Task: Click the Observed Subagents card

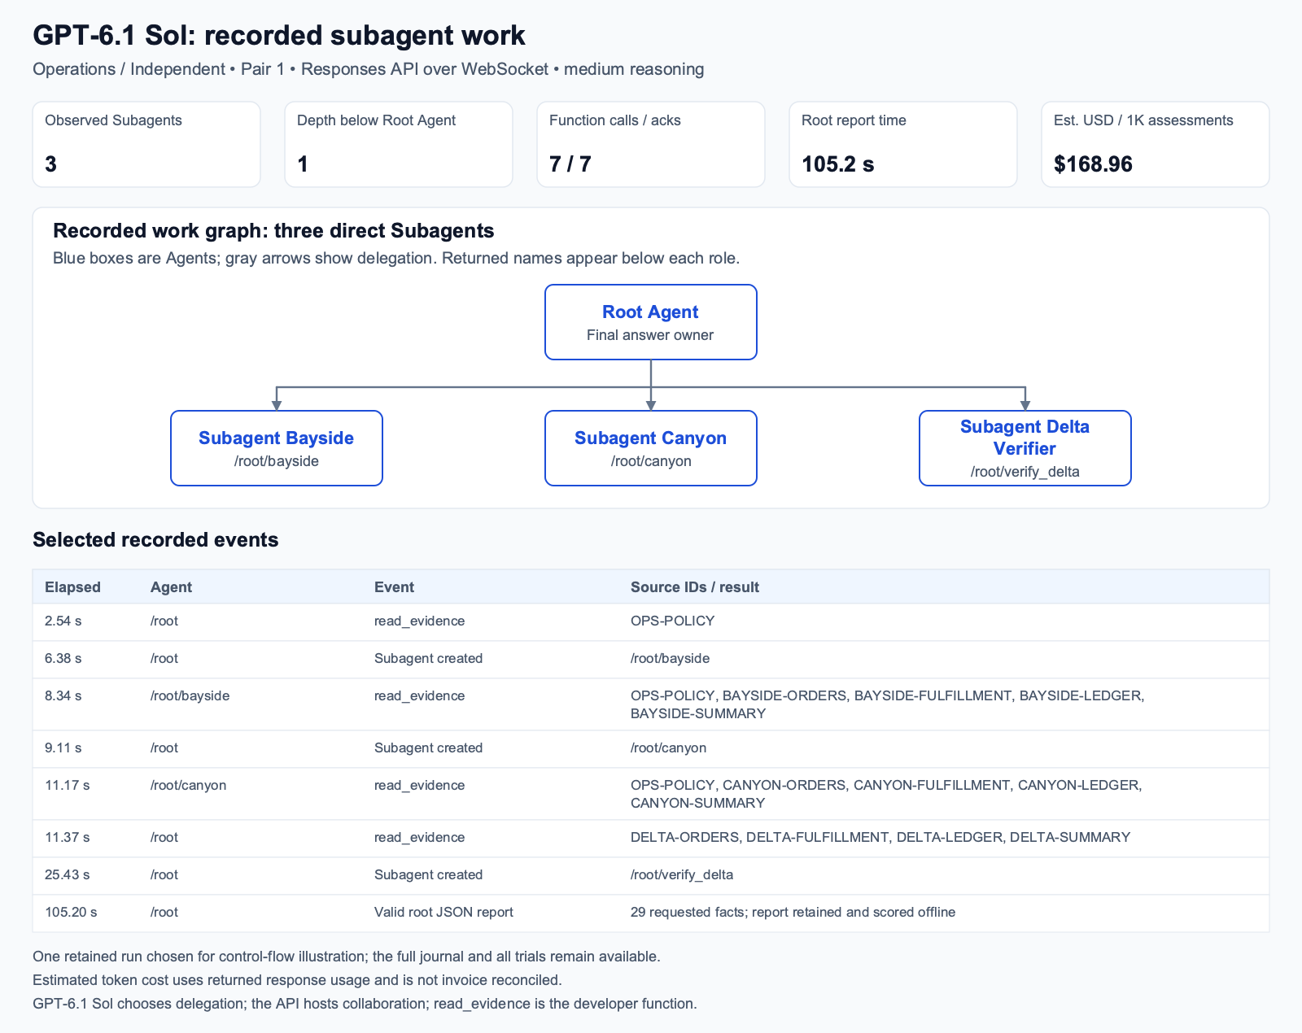Action: tap(146, 144)
